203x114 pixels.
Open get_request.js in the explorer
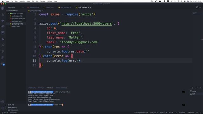[x=17, y=16]
